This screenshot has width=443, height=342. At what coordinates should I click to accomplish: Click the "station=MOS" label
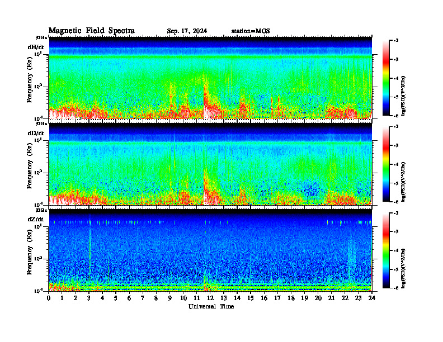tap(251, 31)
